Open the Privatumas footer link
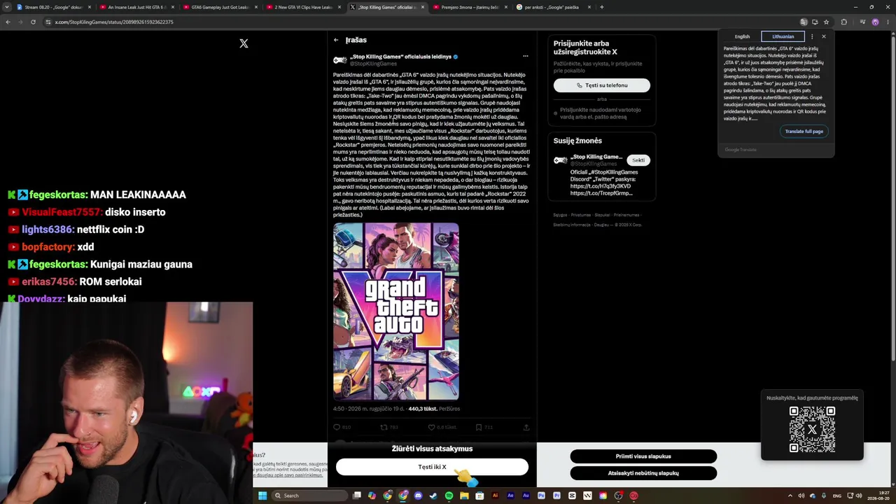The width and height of the screenshot is (896, 504). (581, 215)
